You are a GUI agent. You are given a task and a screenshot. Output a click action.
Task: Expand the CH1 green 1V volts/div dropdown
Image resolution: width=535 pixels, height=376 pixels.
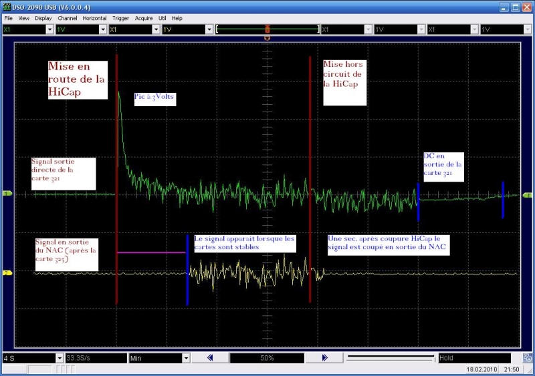tap(103, 29)
